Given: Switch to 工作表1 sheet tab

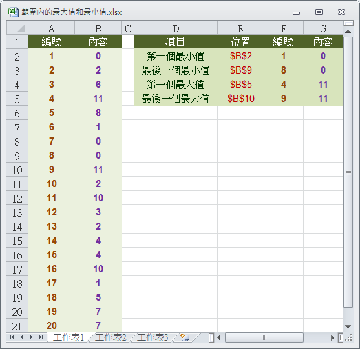Looking at the screenshot, I should coord(69,337).
